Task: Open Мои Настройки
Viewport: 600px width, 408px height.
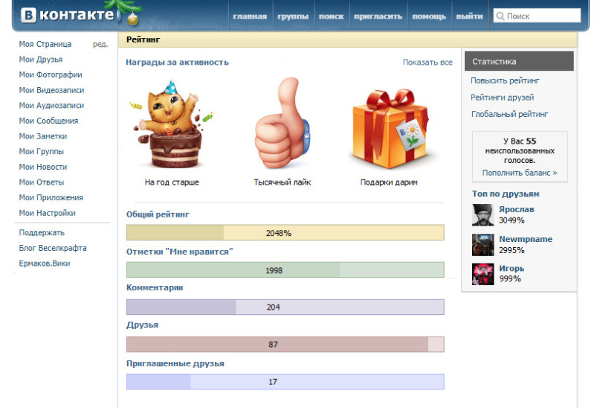Action: pyautogui.click(x=47, y=213)
